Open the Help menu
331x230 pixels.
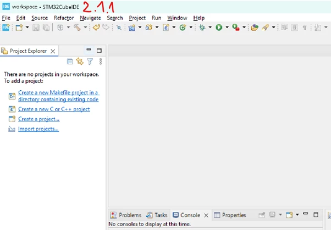[199, 18]
